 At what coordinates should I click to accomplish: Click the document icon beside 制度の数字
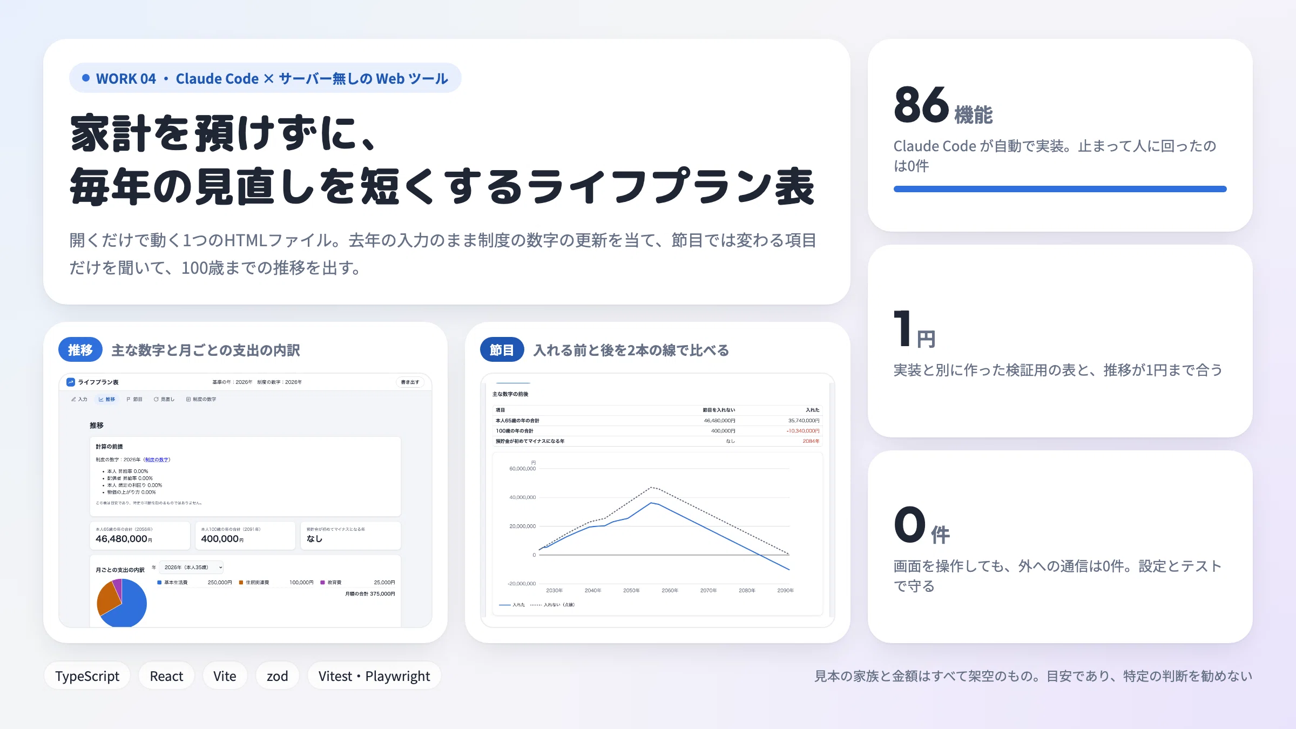pos(188,400)
